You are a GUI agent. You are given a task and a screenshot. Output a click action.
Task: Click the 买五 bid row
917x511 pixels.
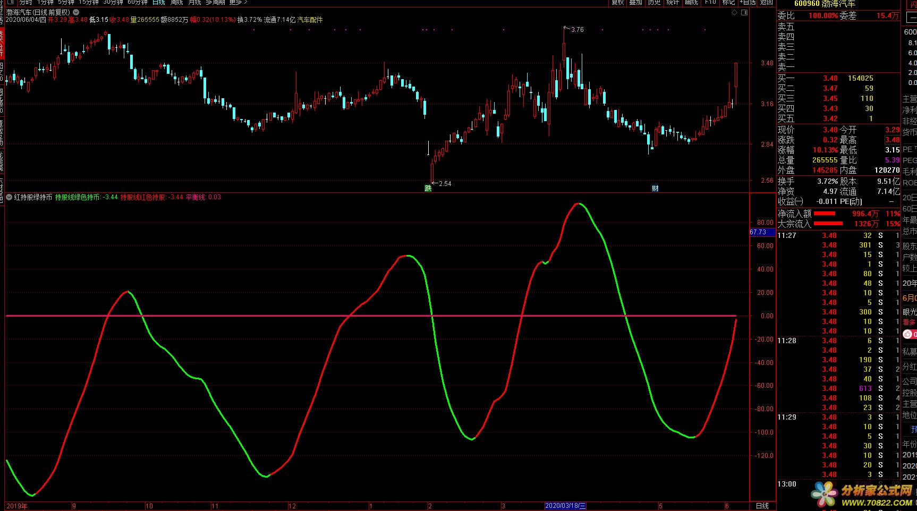(839, 118)
